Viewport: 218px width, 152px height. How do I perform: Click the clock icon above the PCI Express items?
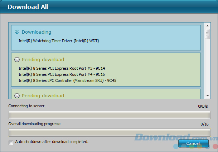(x=17, y=60)
